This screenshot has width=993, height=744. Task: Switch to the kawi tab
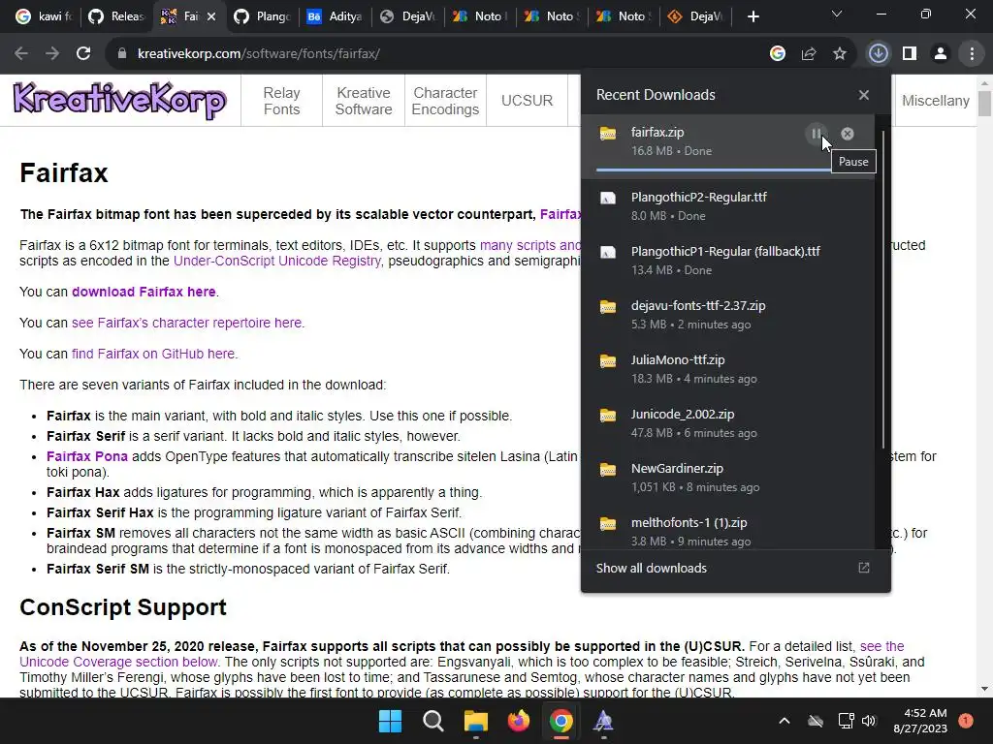point(45,16)
